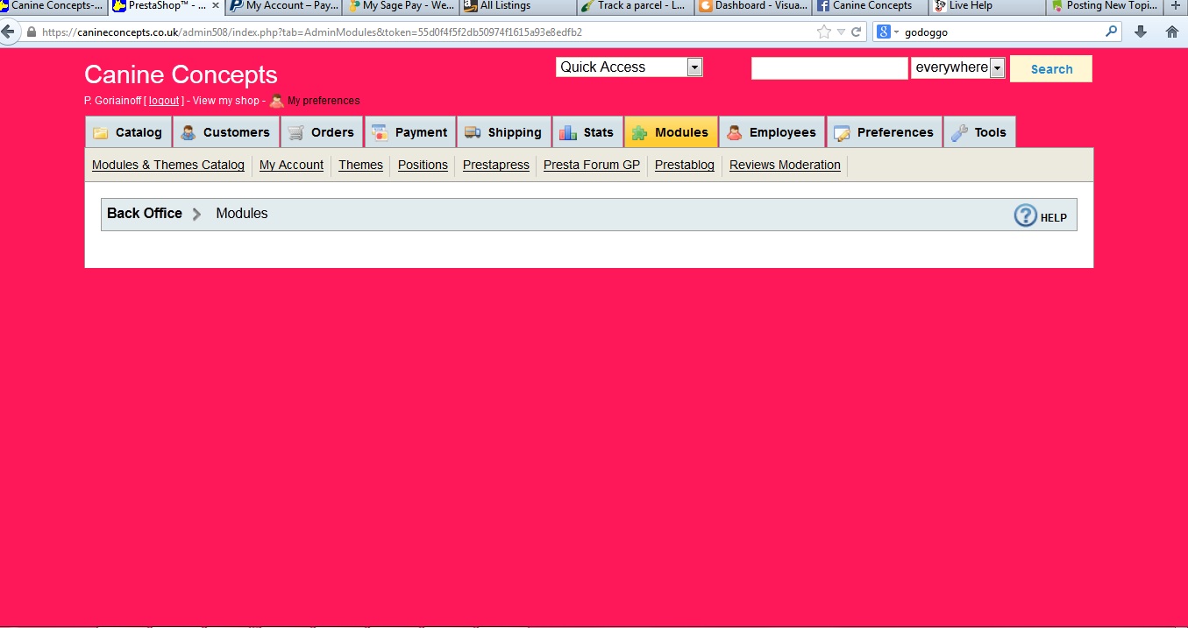Click the Preferences pencil icon
This screenshot has height=628, width=1188.
pos(842,133)
